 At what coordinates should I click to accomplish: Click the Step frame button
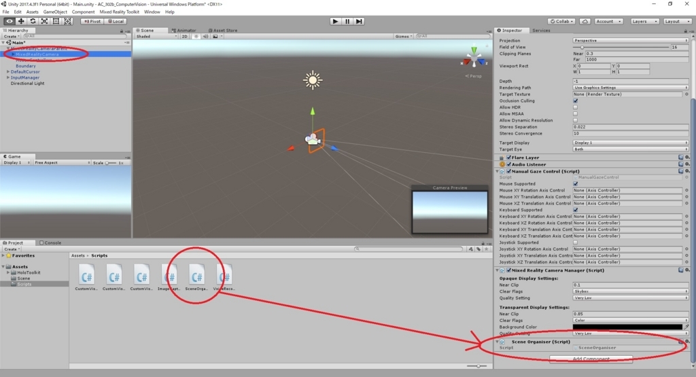pyautogui.click(x=359, y=21)
